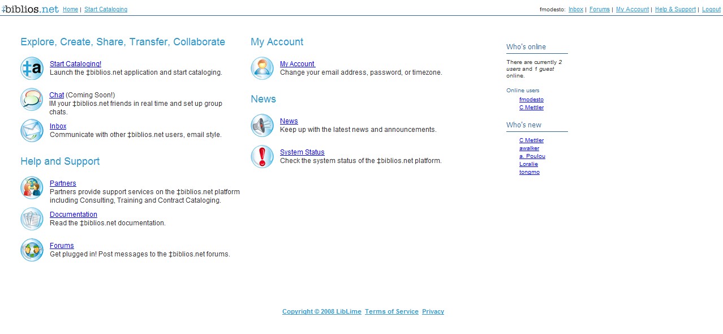Click the System Status exclamation icon

click(x=262, y=157)
